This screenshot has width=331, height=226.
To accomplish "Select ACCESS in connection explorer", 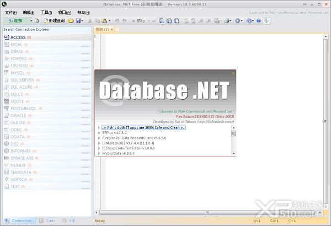I will (47, 37).
